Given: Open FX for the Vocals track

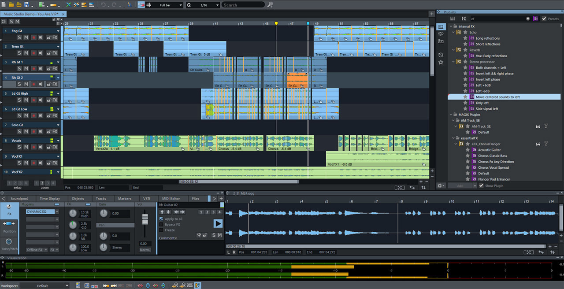Looking at the screenshot, I should [55, 147].
